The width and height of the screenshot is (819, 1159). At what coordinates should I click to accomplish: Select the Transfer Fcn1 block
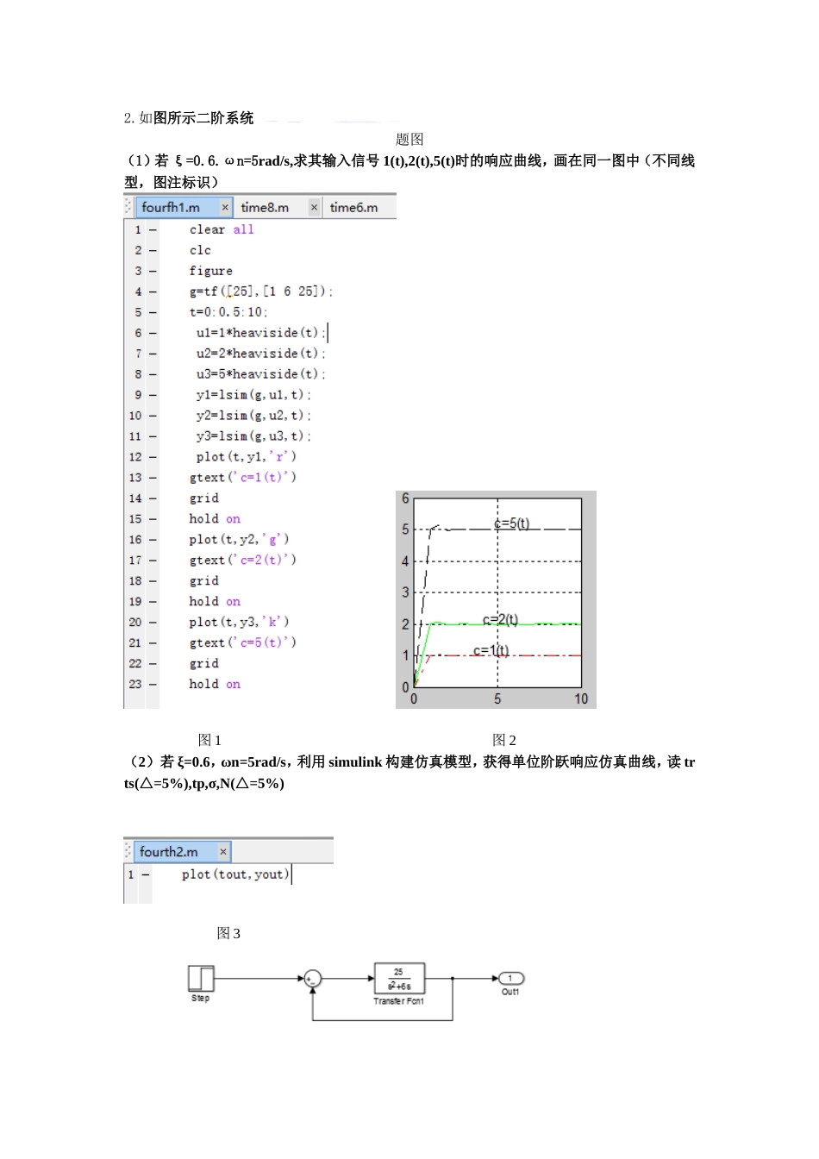[x=399, y=978]
